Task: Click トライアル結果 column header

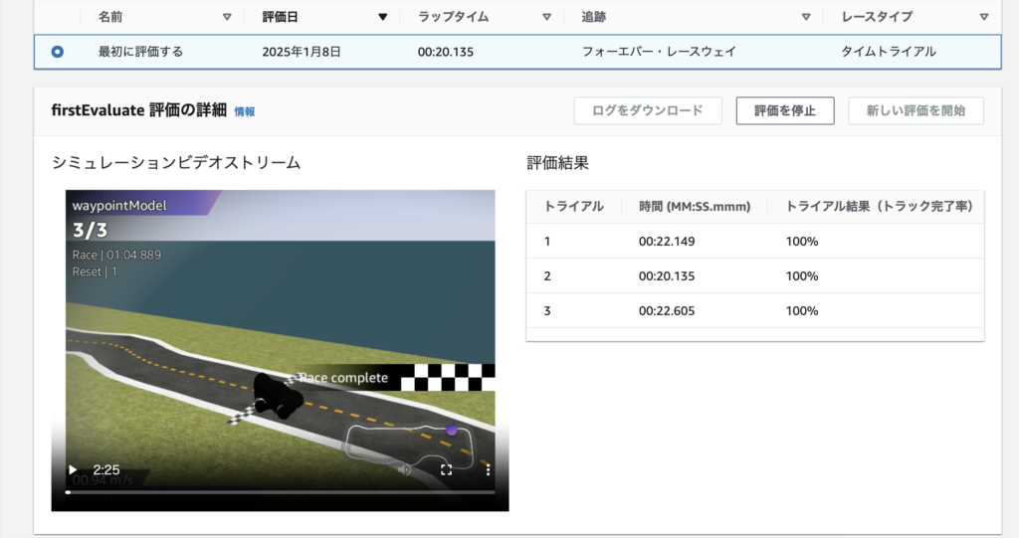Action: 880,207
